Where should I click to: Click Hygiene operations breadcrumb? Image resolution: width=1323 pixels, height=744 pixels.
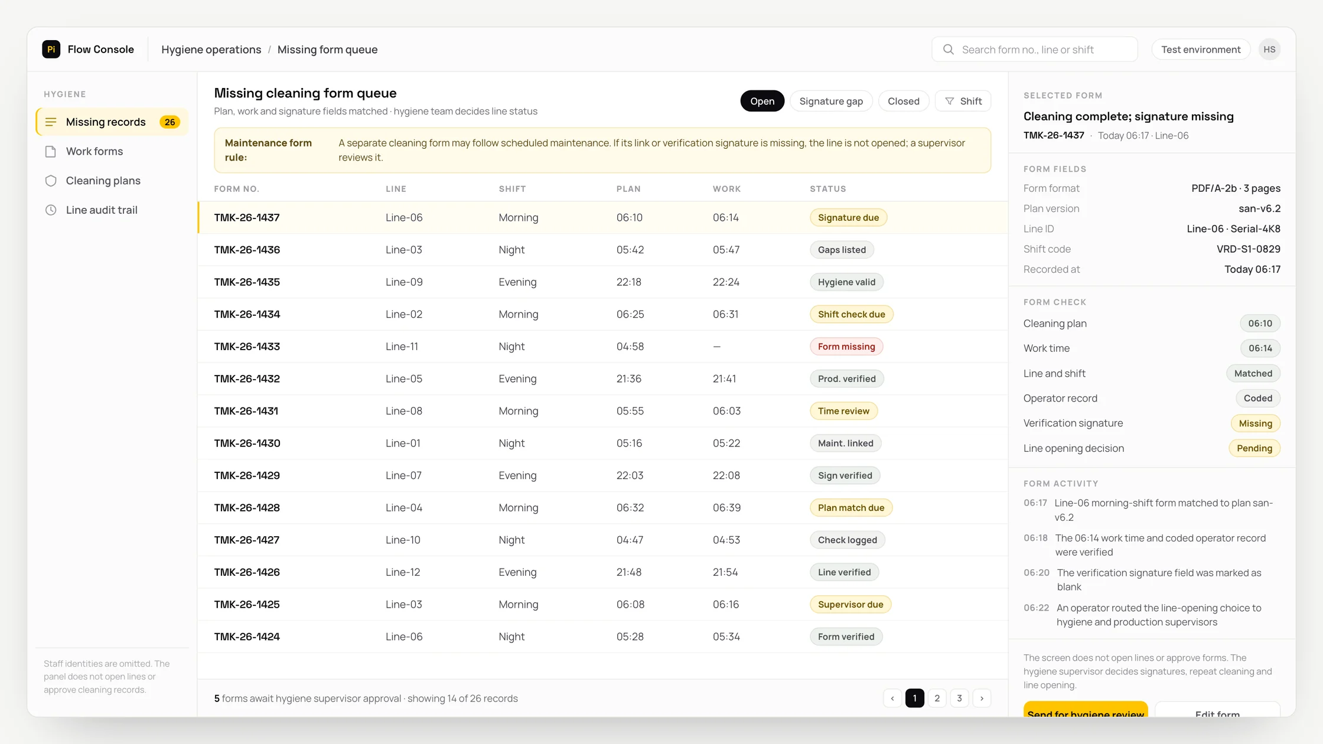(211, 50)
